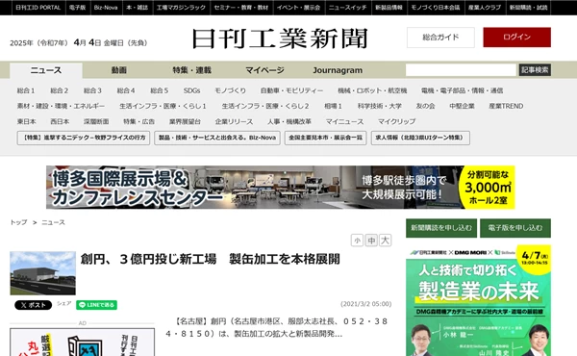Screen dimensions: 577x356
Task: Click the Biz-Nova products and services button
Action: 217,138
